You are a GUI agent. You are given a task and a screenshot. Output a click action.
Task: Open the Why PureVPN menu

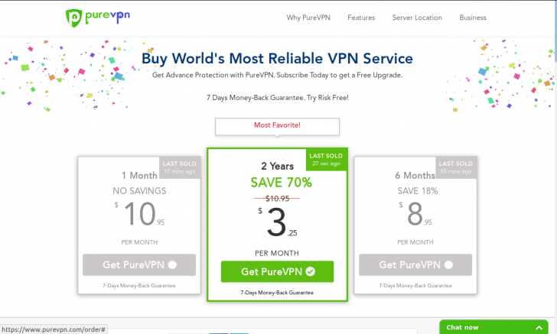(308, 18)
